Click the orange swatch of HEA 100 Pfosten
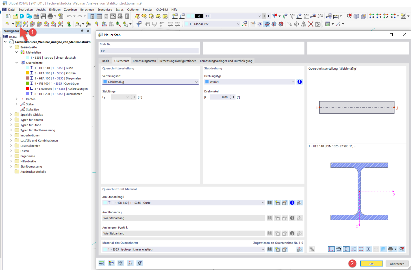This screenshot has height=270, width=411. click(27, 73)
